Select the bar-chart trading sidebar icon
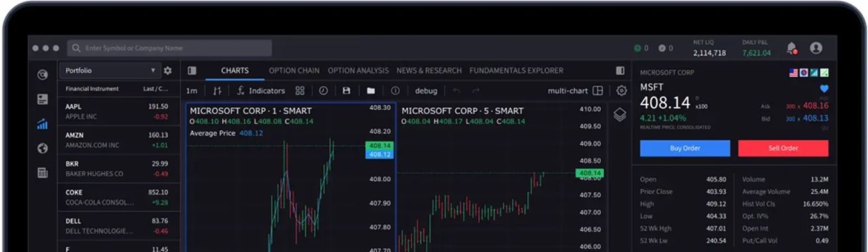The image size is (868, 252). point(42,124)
